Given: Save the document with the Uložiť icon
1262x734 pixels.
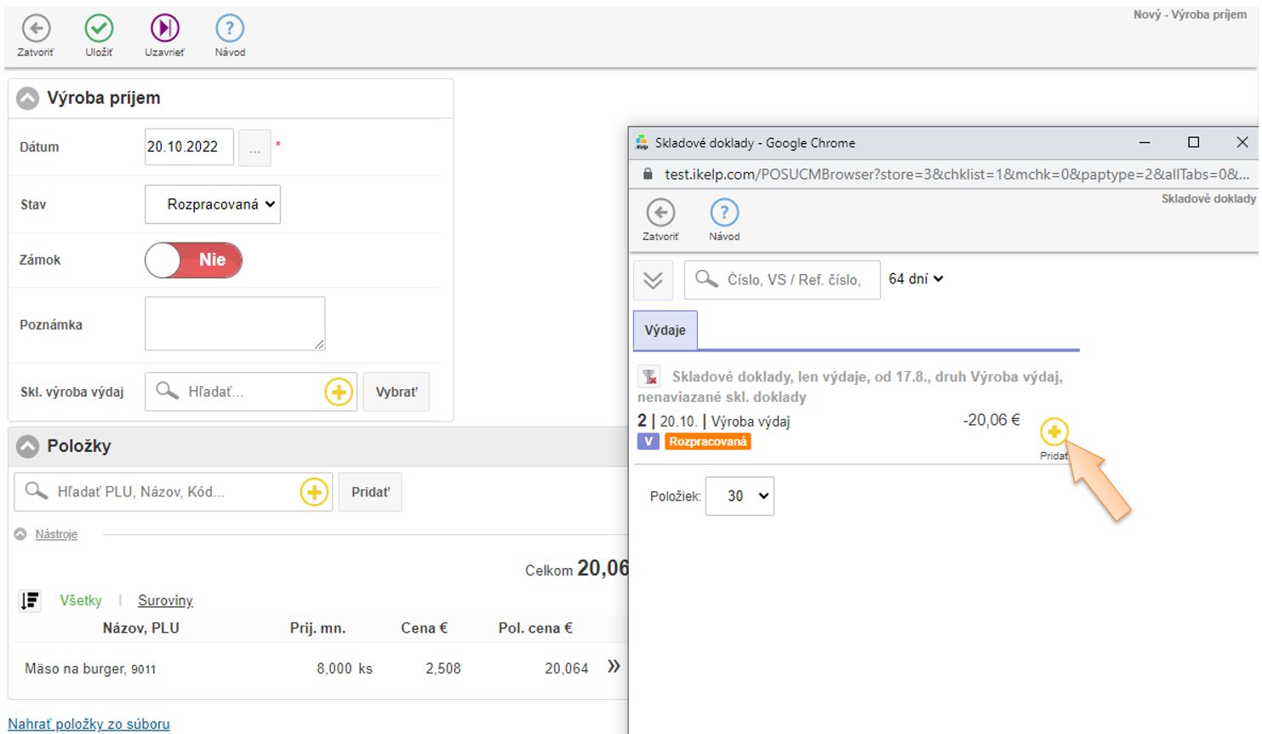Looking at the screenshot, I should click(99, 30).
